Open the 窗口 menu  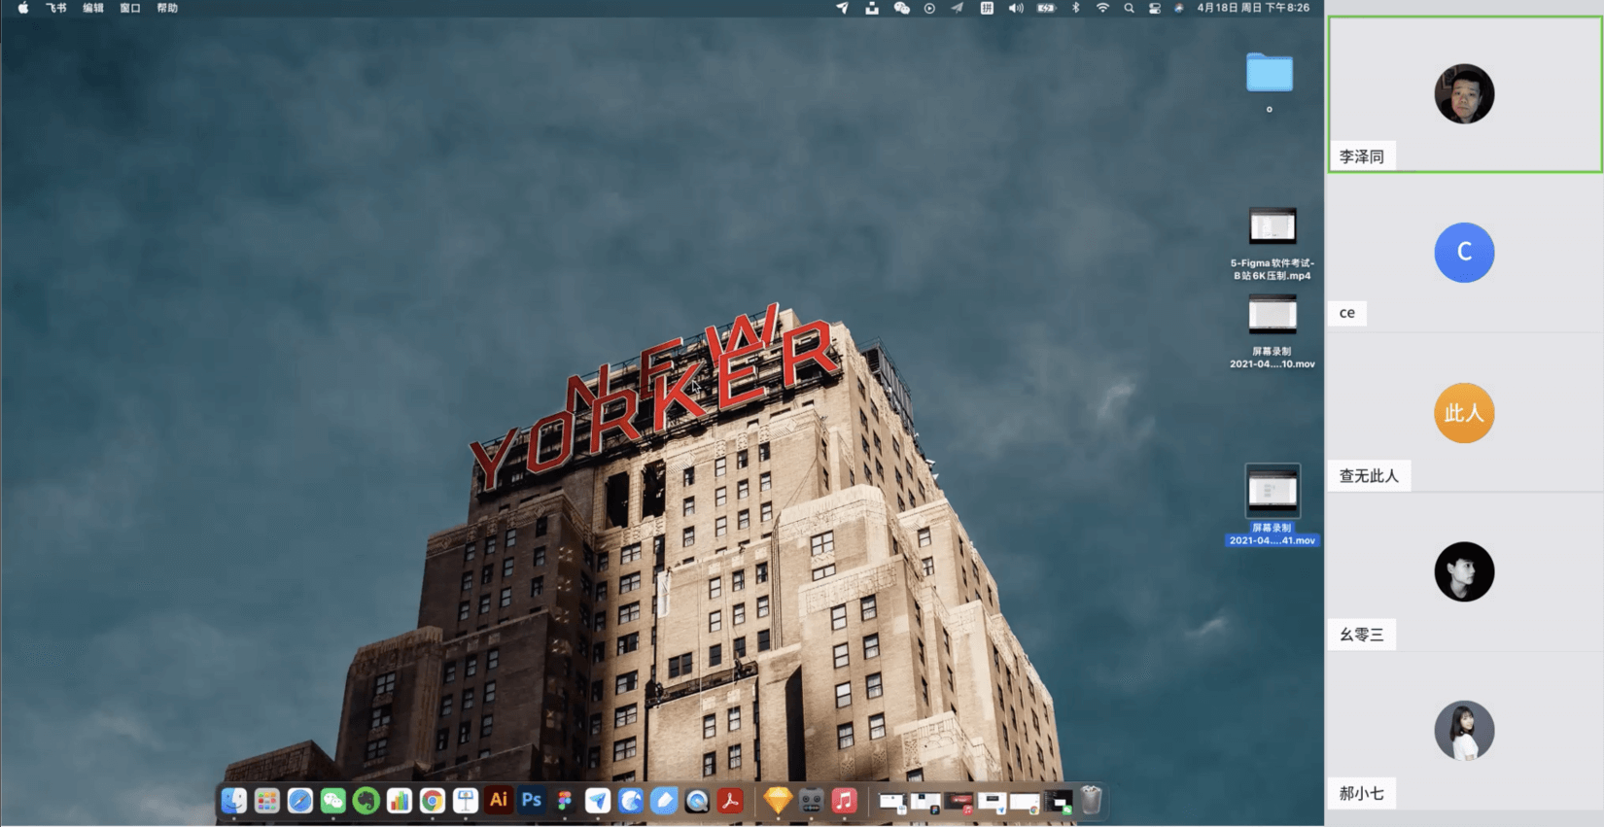click(x=130, y=8)
